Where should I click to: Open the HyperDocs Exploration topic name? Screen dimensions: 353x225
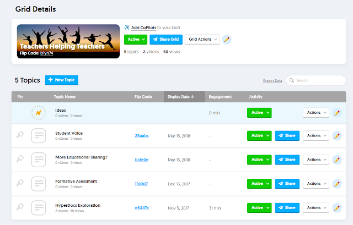pos(78,205)
